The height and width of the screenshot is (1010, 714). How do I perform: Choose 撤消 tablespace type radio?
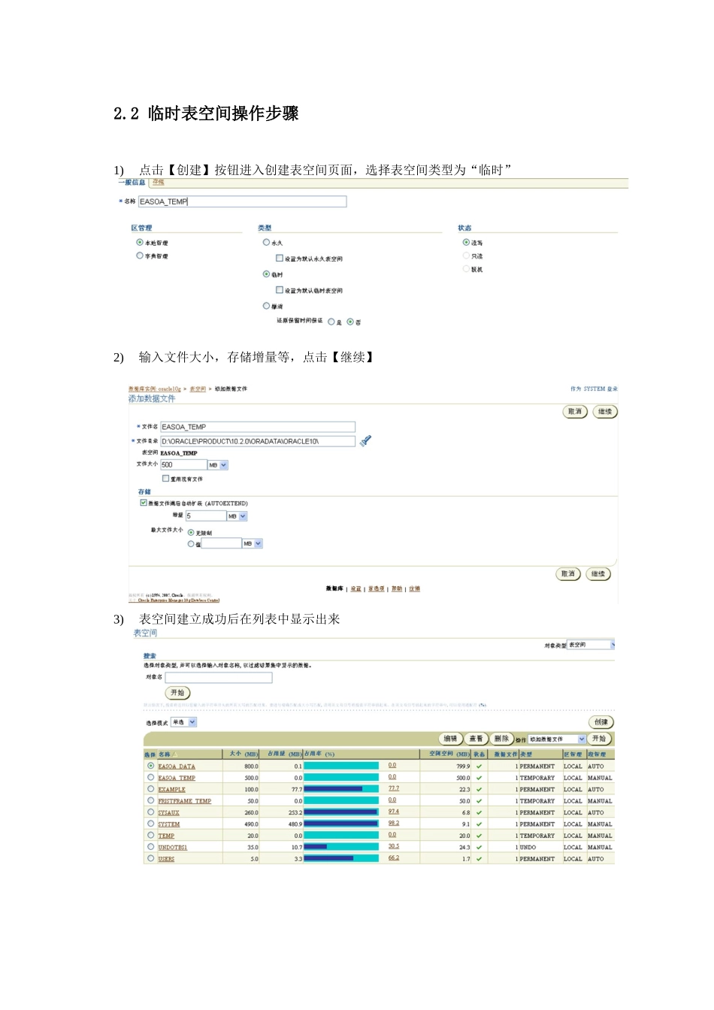pyautogui.click(x=266, y=306)
